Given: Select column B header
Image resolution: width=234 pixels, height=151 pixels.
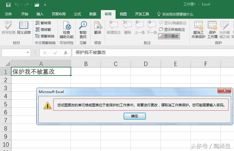Looking at the screenshot, I should (86, 64).
